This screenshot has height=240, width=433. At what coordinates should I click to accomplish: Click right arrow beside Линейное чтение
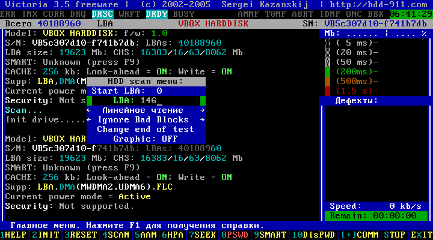coord(202,110)
